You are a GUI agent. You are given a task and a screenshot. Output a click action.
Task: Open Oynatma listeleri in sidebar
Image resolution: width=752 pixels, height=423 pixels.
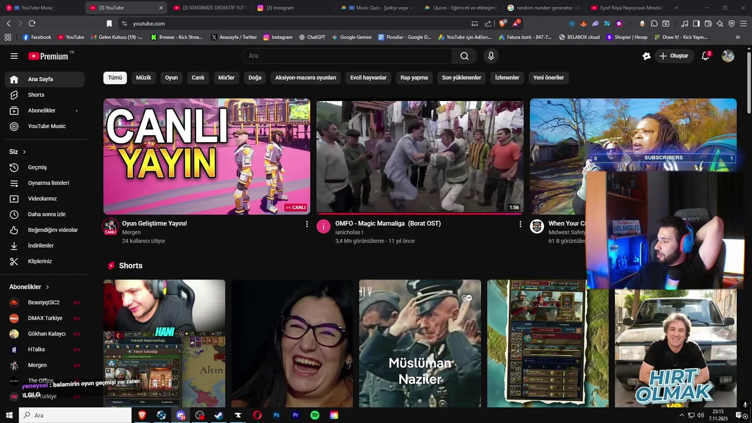(x=45, y=183)
